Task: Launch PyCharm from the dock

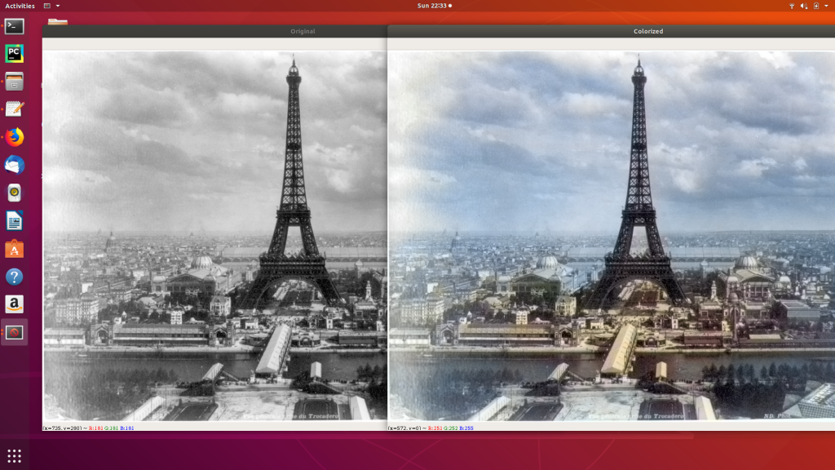Action: pos(14,54)
